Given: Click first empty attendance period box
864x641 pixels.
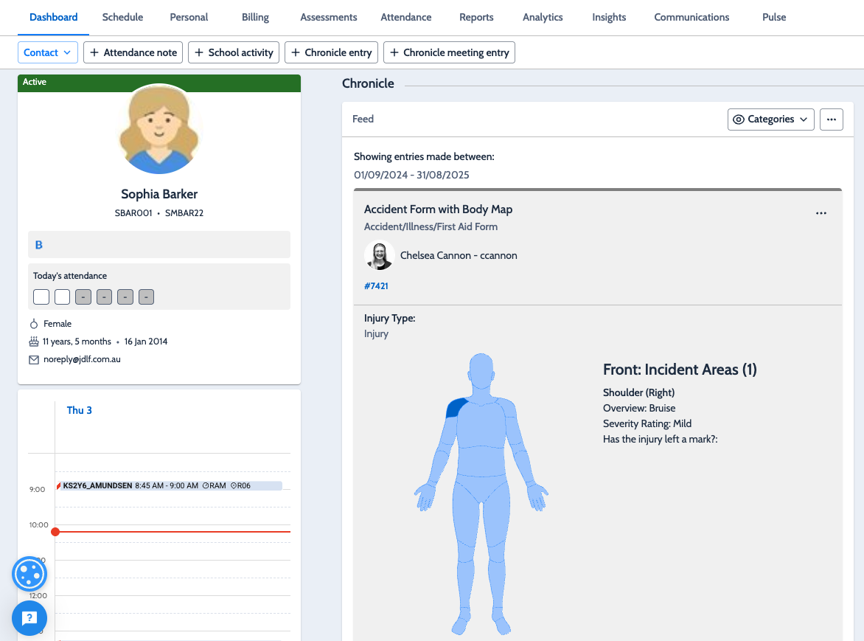Looking at the screenshot, I should pyautogui.click(x=41, y=297).
